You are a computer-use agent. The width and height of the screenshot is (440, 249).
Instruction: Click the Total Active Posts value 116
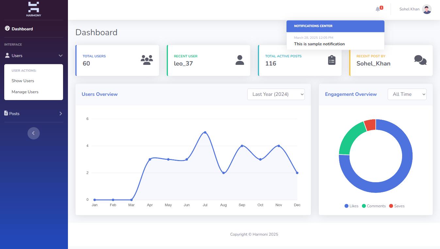point(271,63)
